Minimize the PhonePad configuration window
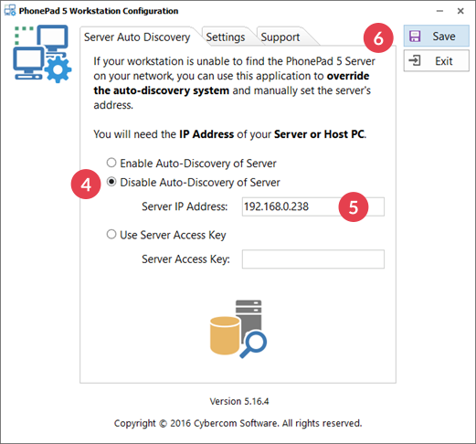 439,11
